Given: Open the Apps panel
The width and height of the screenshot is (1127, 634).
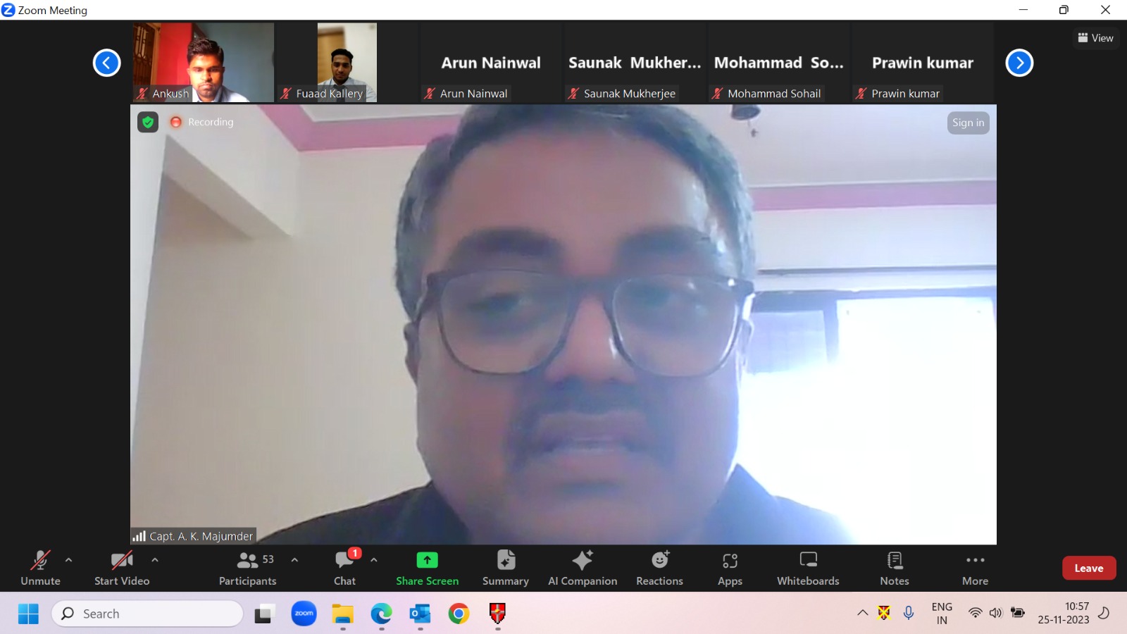Looking at the screenshot, I should pyautogui.click(x=730, y=568).
